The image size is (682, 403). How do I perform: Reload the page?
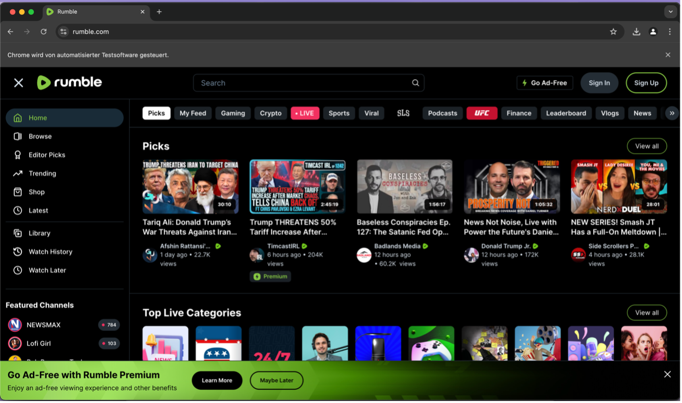point(44,32)
